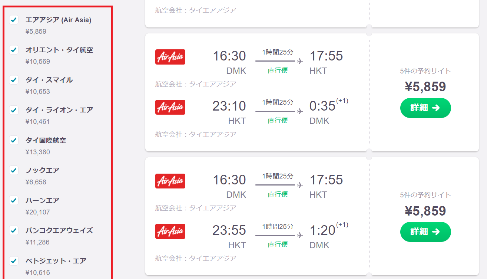Image resolution: width=487 pixels, height=279 pixels.
Task: Click plane arrow icon on 23:10 flight
Action: [x=300, y=111]
